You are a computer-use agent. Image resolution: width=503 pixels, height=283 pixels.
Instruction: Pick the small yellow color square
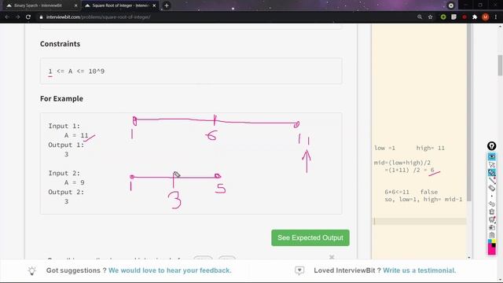494,241
